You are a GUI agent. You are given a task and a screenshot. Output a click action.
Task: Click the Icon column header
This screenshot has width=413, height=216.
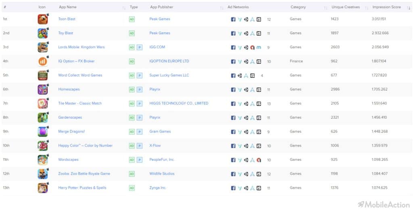click(x=42, y=7)
